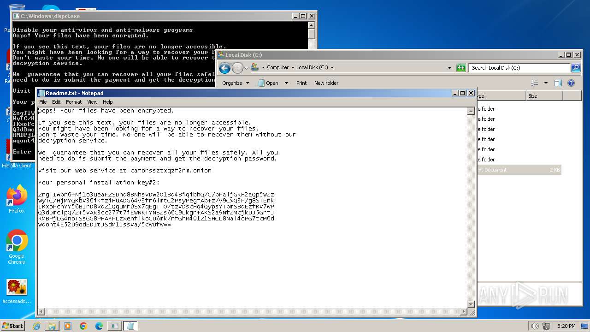Click the dispci.exe console title bar icon
Viewport: 590px width, 332px height.
tap(16, 16)
